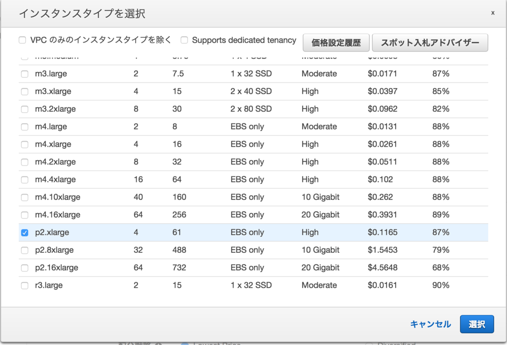This screenshot has width=507, height=345.
Task: Tick the m4.16xlarge checkbox
Action: [25, 215]
